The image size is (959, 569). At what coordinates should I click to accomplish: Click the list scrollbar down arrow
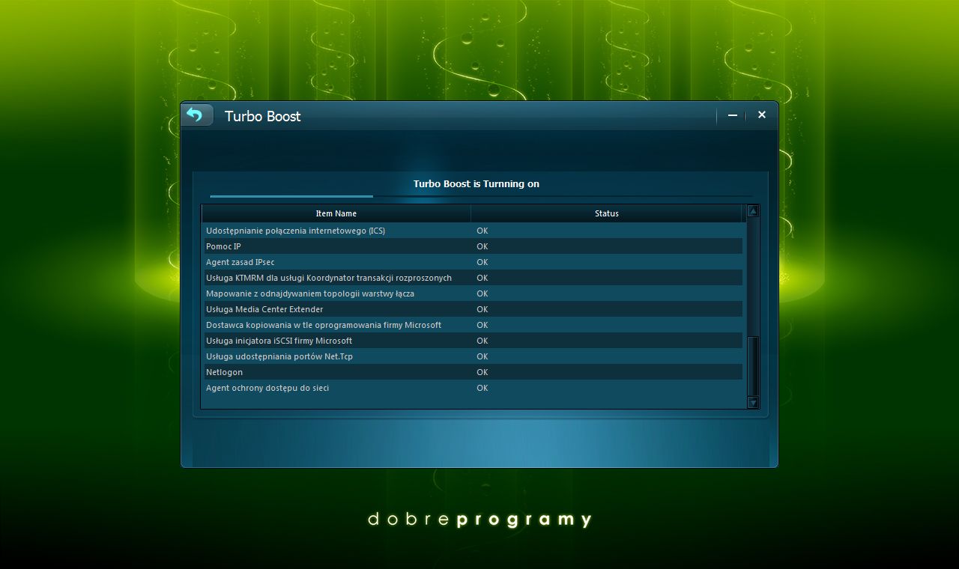click(753, 403)
